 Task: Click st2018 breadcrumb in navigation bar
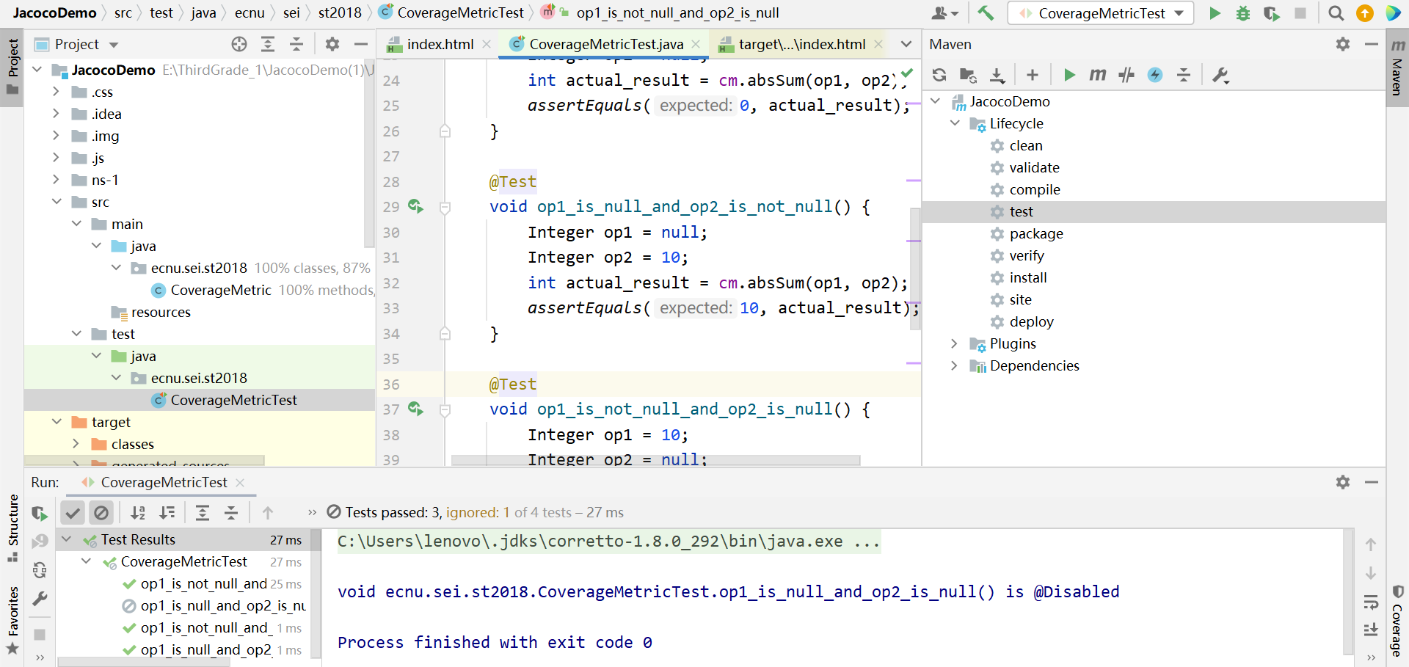[340, 12]
